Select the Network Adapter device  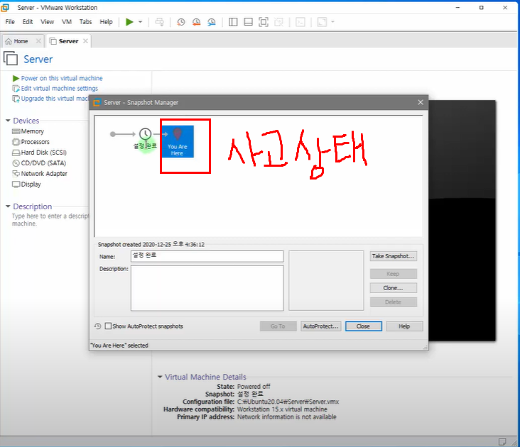[44, 174]
